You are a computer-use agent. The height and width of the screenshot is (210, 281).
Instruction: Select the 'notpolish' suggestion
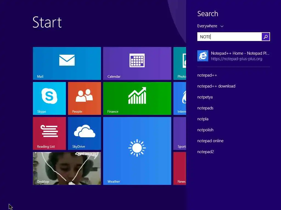tap(205, 130)
